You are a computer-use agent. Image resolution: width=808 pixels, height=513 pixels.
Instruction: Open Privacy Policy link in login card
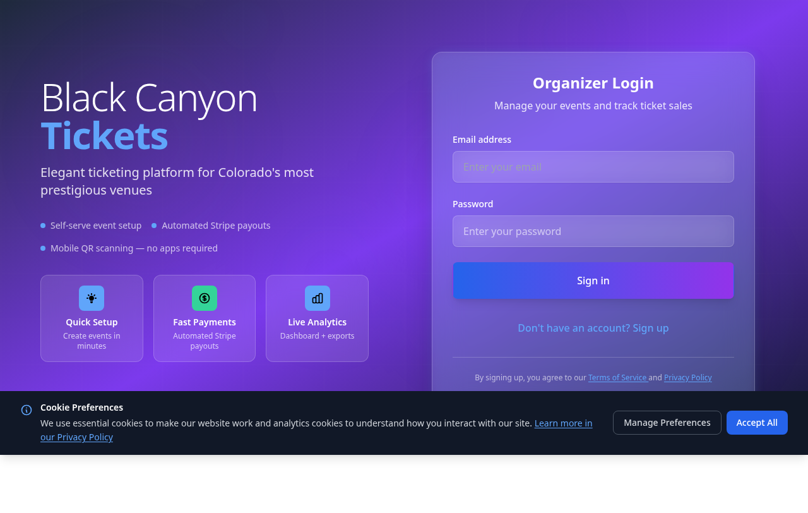[x=687, y=378]
